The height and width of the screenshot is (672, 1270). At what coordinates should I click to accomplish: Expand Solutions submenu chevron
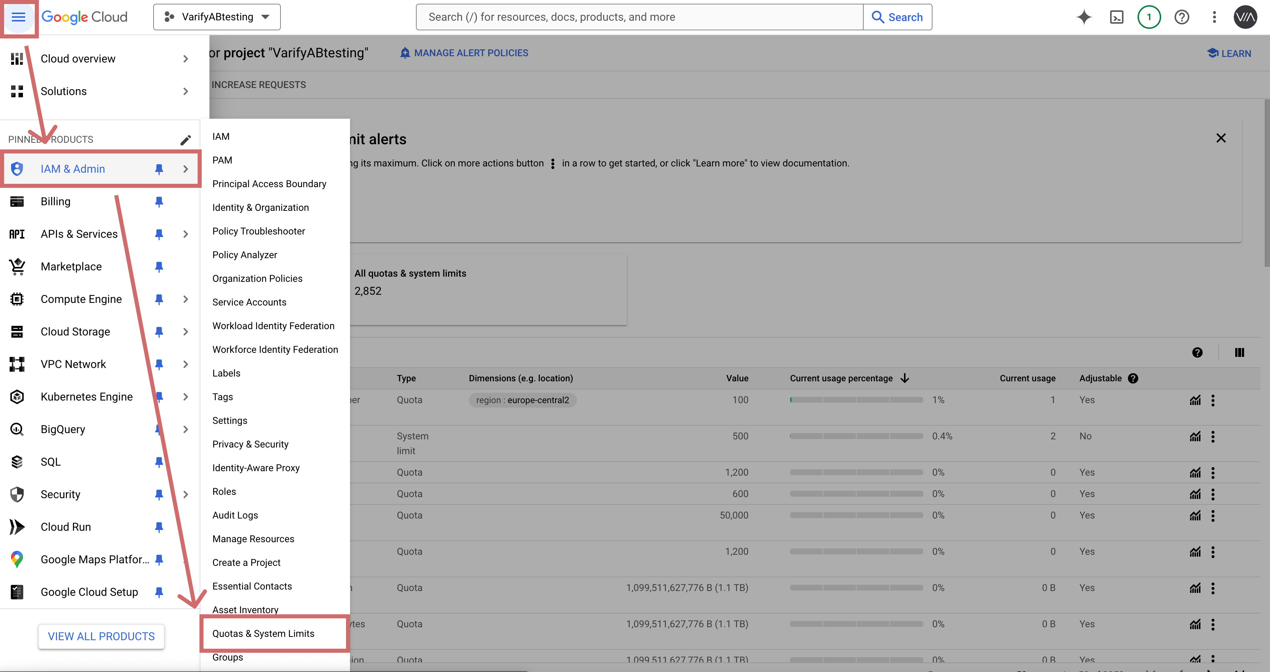[x=185, y=91]
